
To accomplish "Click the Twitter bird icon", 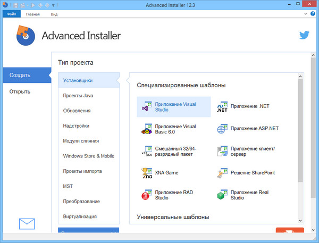I will (304, 36).
